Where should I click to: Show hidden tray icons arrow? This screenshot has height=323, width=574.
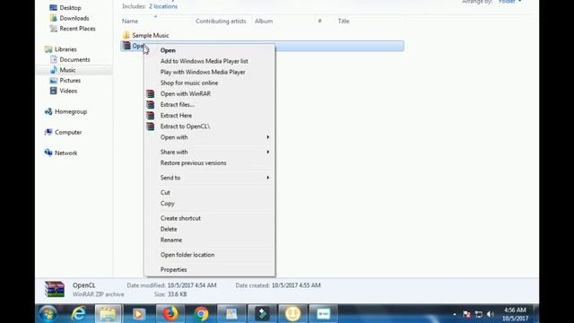coord(455,314)
